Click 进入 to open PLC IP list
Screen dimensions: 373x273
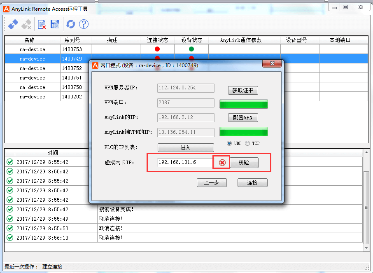pyautogui.click(x=186, y=147)
